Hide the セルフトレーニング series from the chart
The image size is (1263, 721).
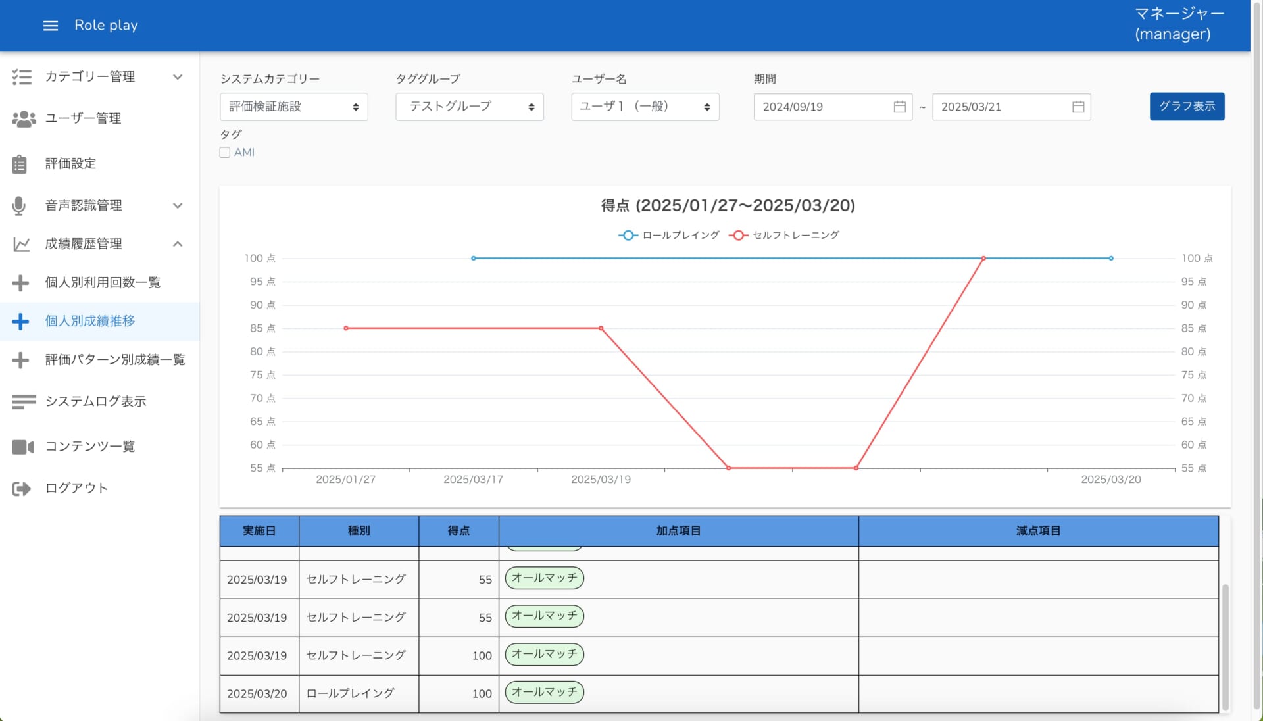coord(784,235)
